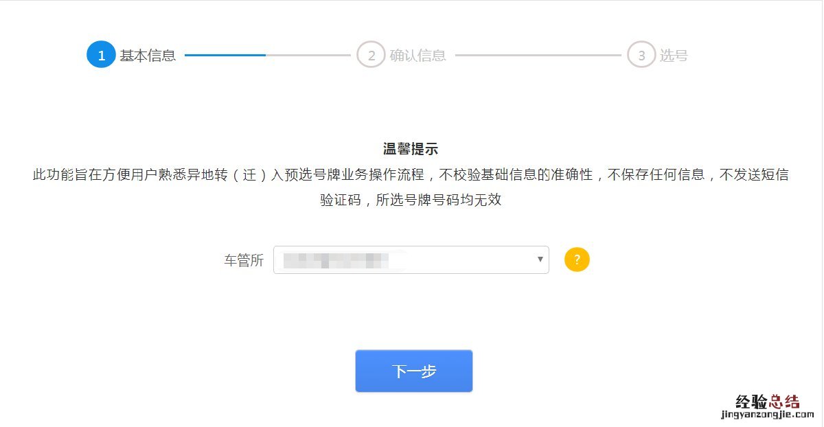824x427 pixels.
Task: Open the 车管所 selection box
Action: pyautogui.click(x=411, y=259)
